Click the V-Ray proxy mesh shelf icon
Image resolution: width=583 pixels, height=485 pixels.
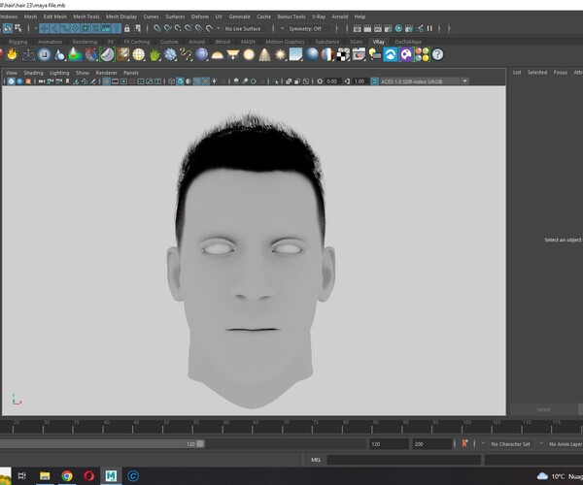coord(28,54)
